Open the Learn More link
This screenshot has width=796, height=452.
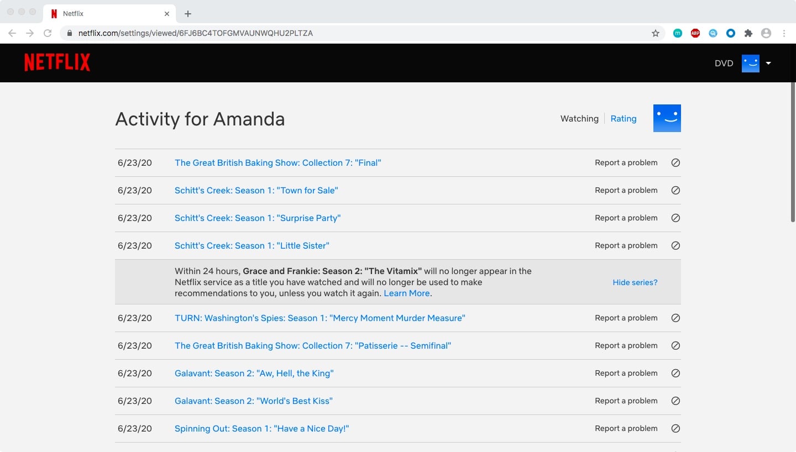(x=407, y=293)
